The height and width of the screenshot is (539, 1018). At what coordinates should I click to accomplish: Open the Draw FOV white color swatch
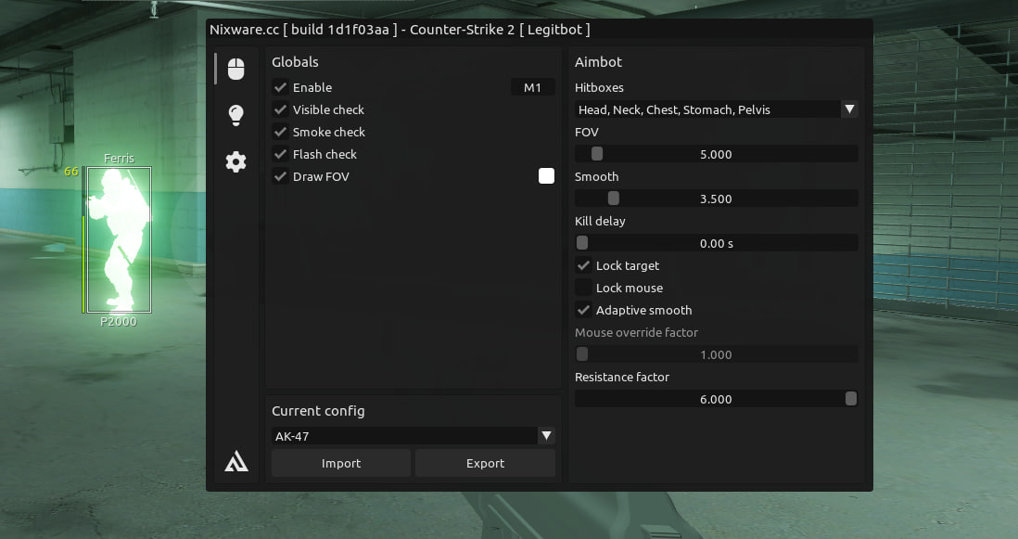click(x=547, y=176)
